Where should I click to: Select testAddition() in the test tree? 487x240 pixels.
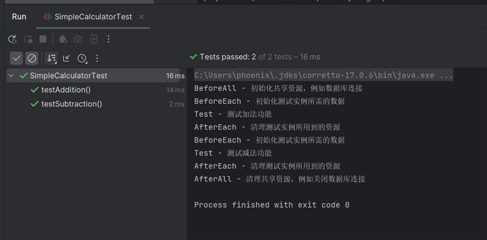tap(65, 90)
